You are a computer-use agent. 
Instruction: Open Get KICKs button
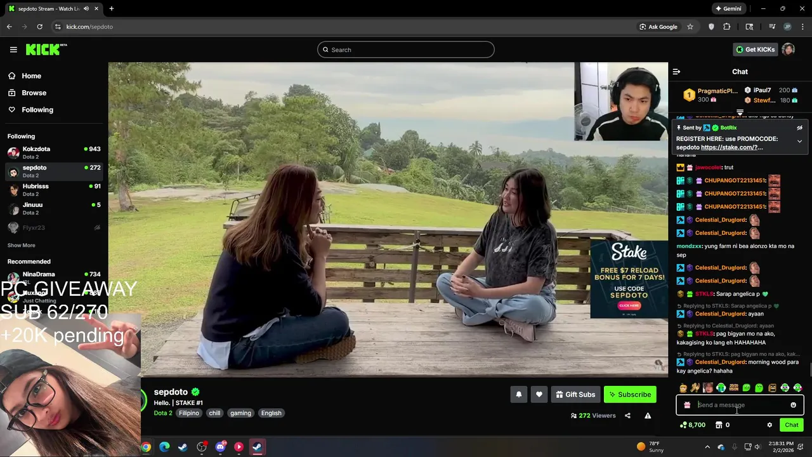(756, 50)
